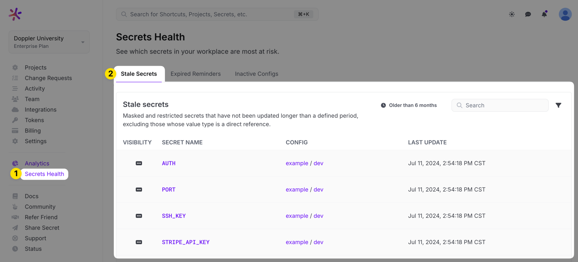Click the SSH_KEY visibility masked icon
The image size is (578, 262).
coord(139,216)
